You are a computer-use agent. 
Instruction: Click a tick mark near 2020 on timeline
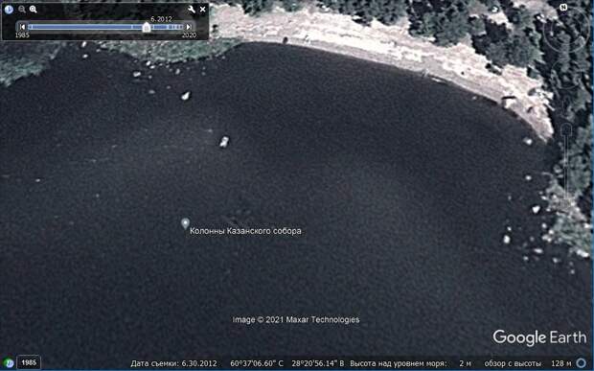pos(179,27)
